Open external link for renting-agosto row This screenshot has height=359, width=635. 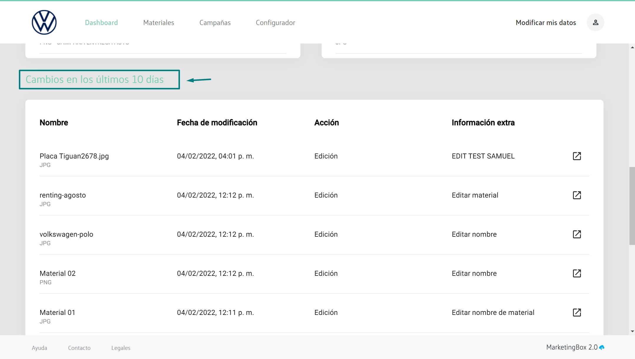tap(577, 195)
